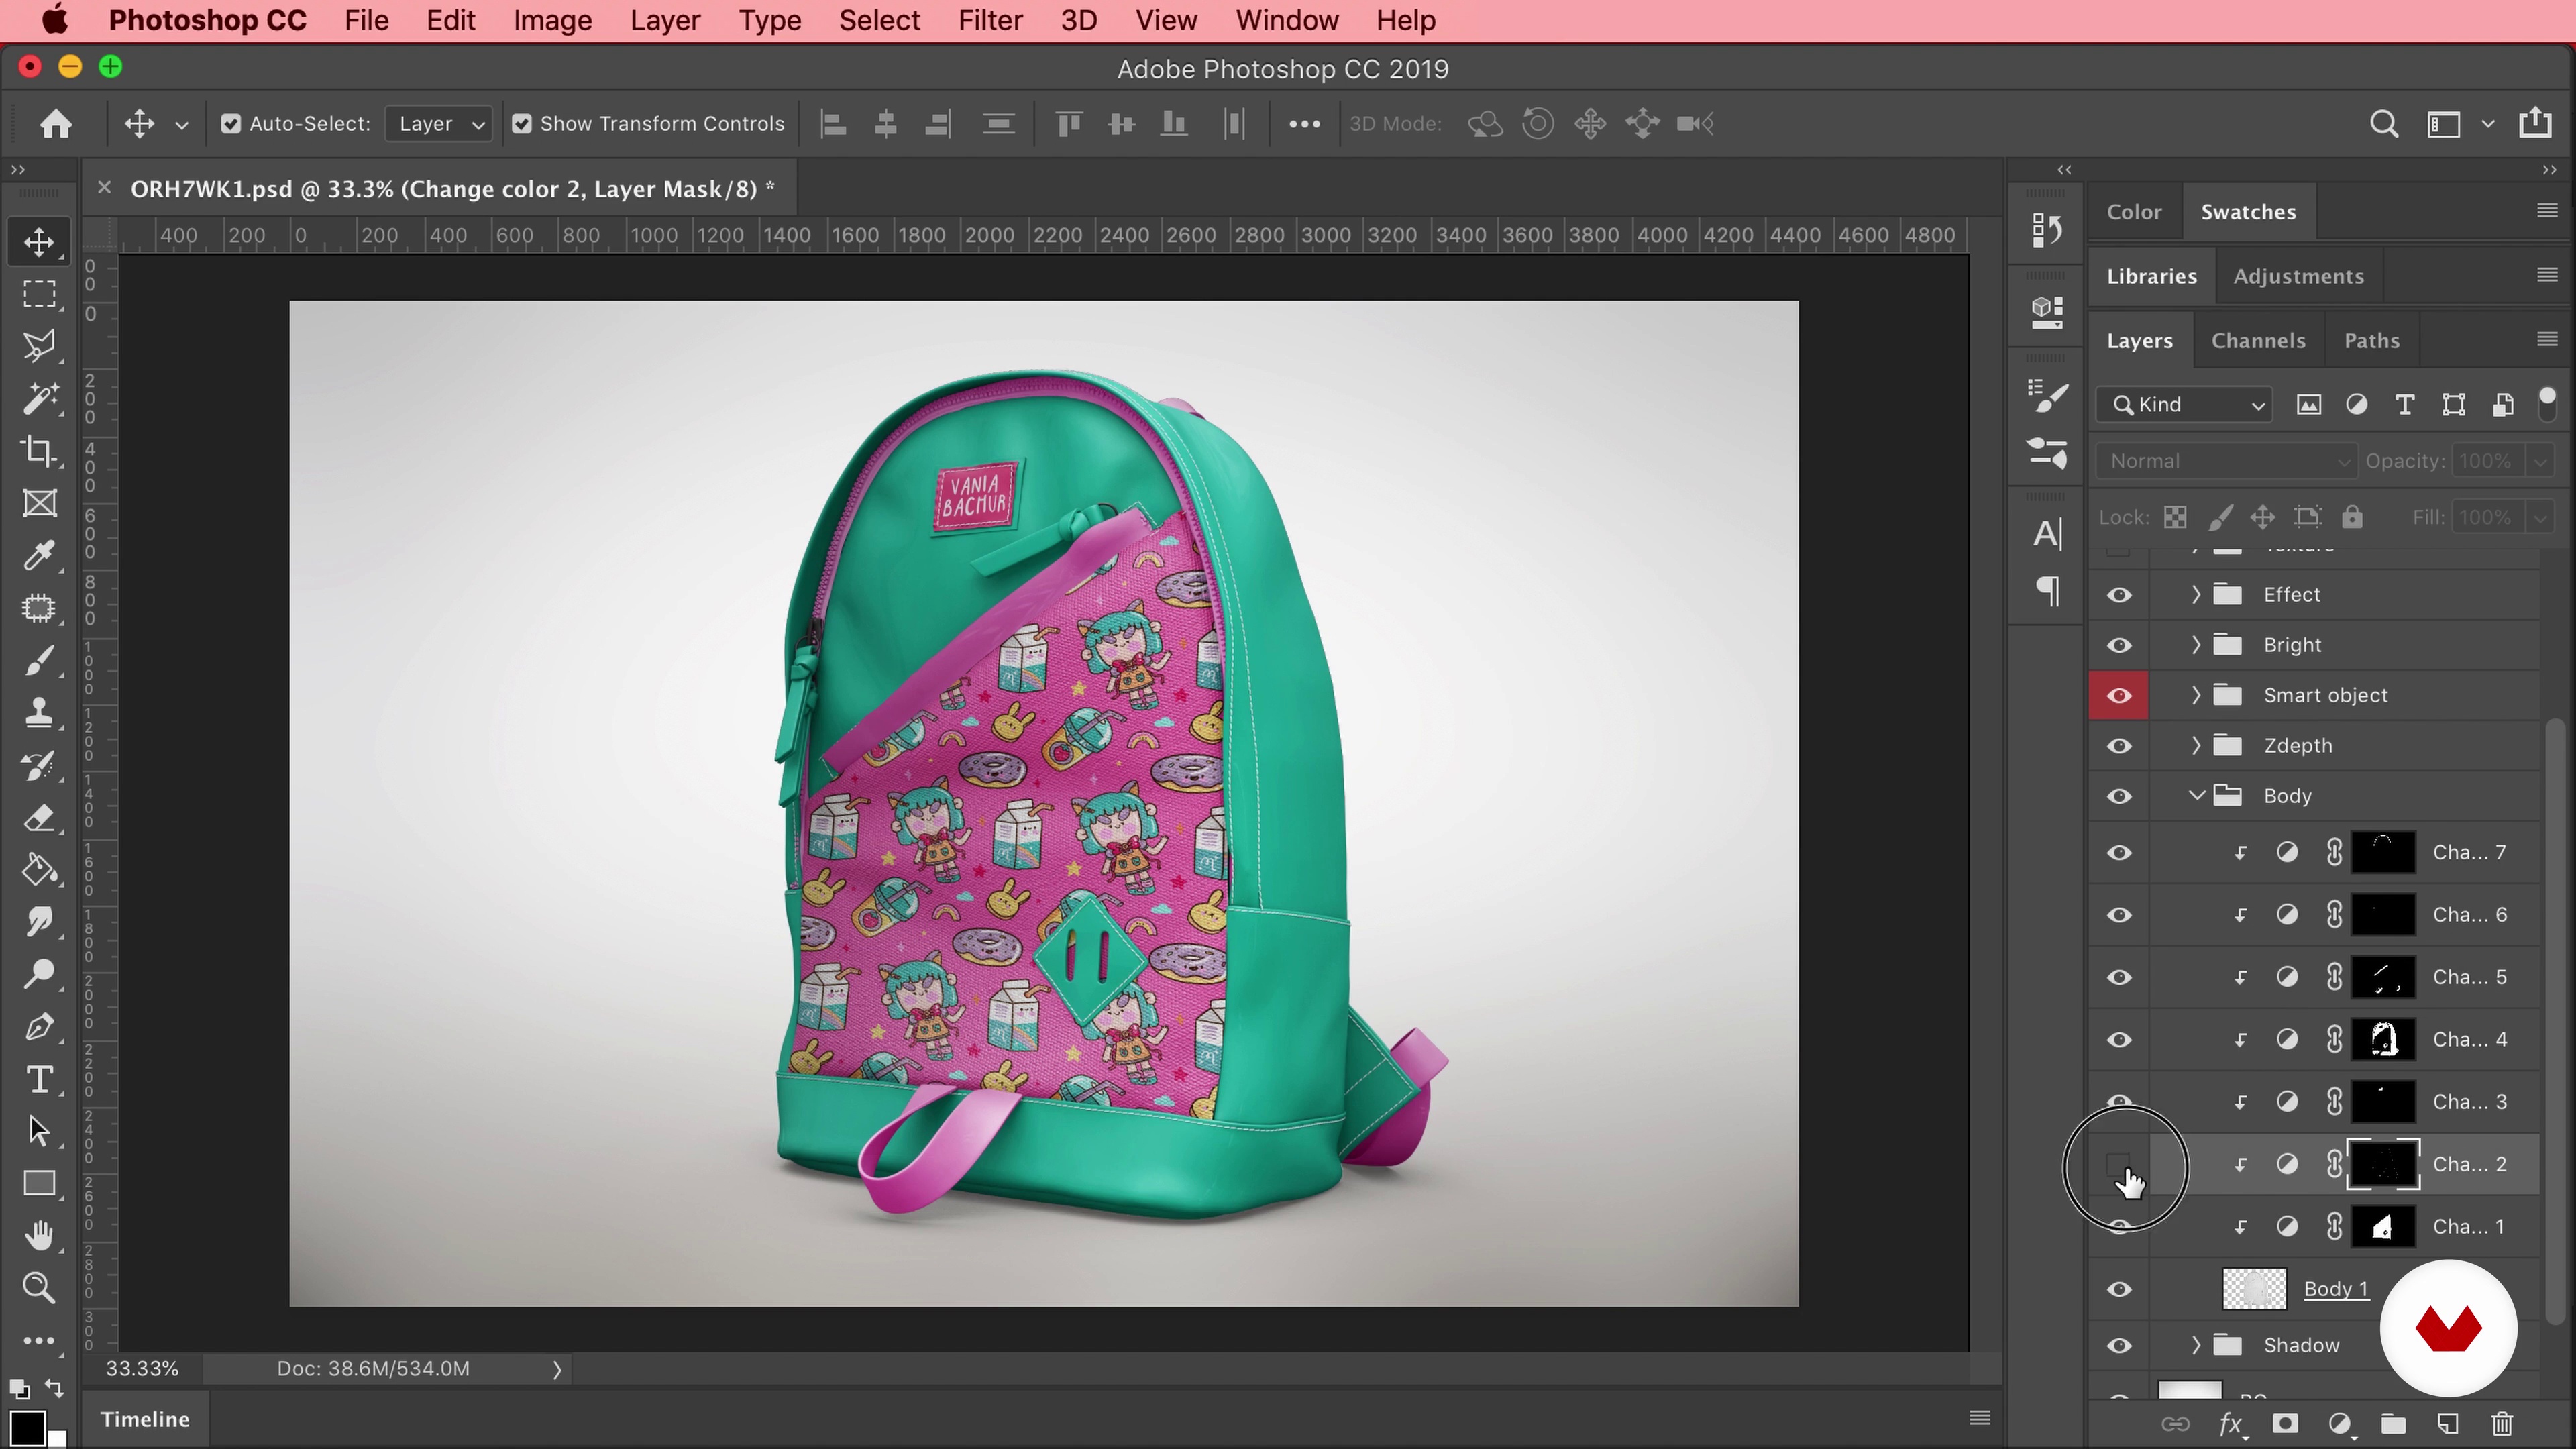This screenshot has height=1449, width=2576.
Task: Open the Paragraph panel icon
Action: pos(2046,591)
